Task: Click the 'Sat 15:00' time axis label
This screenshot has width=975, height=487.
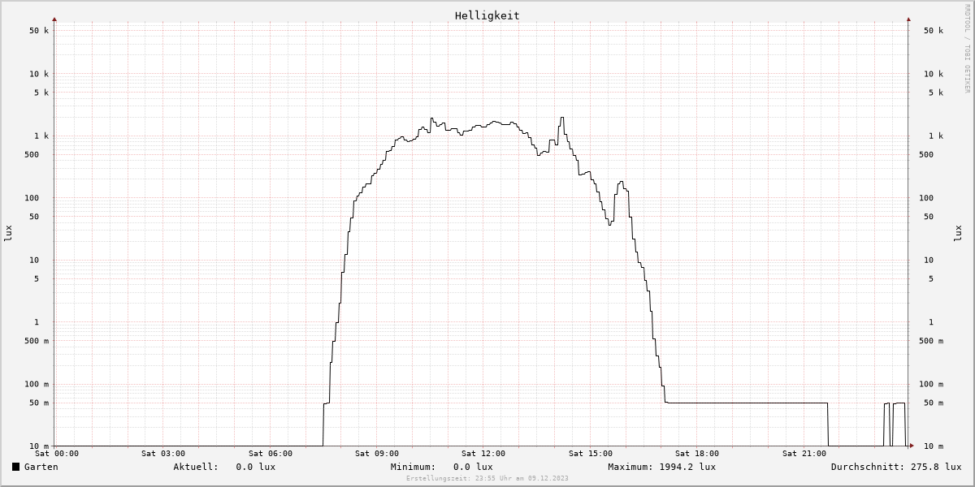Action: click(591, 454)
